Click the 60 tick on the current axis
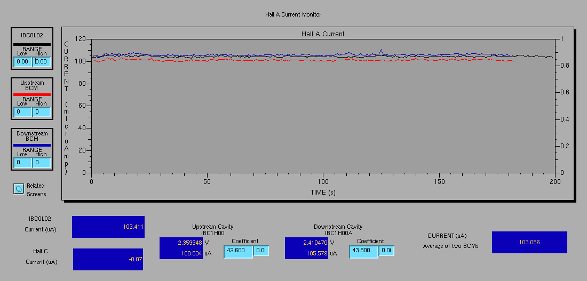Image resolution: width=587 pixels, height=281 pixels. click(x=82, y=106)
